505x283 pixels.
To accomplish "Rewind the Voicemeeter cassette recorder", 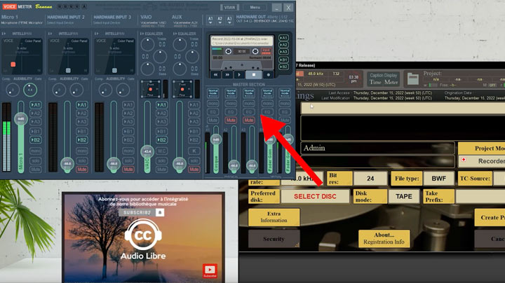I will (x=215, y=75).
